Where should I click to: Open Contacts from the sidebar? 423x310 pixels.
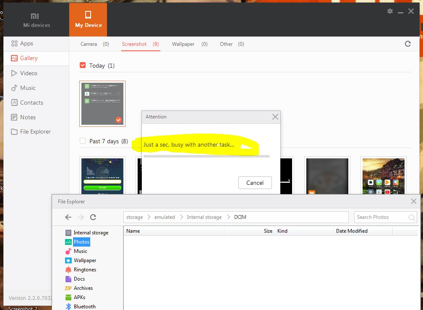(31, 102)
